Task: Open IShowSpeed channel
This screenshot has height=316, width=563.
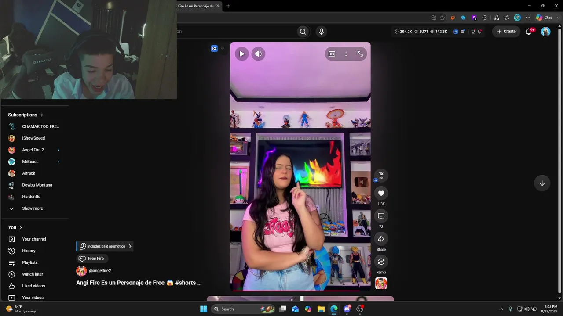Action: 35,138
